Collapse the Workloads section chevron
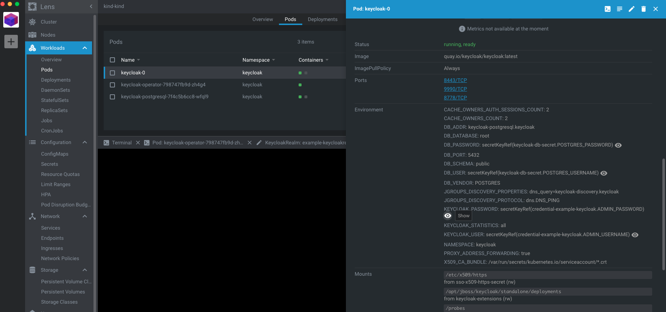Screen dimensions: 666x312 point(85,48)
